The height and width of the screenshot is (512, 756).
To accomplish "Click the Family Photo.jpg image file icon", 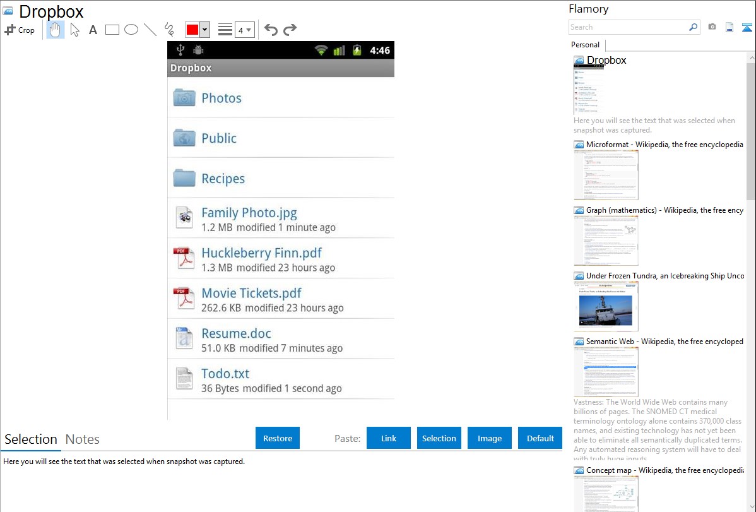I will pyautogui.click(x=184, y=218).
